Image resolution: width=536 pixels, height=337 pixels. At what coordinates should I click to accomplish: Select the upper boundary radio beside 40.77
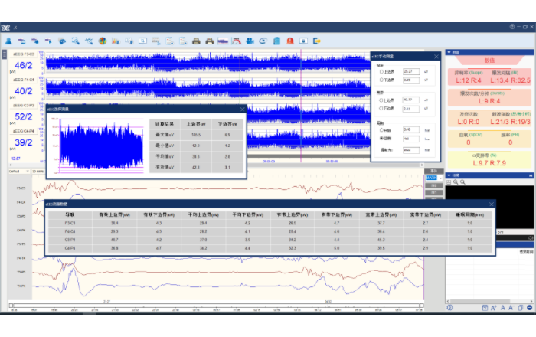[x=381, y=100]
